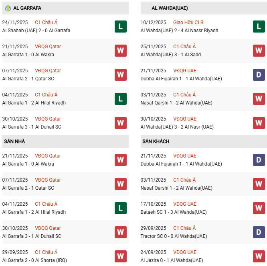The width and height of the screenshot is (267, 266).
Task: Click the W badge for Al Jazira match
Action: [x=259, y=256]
